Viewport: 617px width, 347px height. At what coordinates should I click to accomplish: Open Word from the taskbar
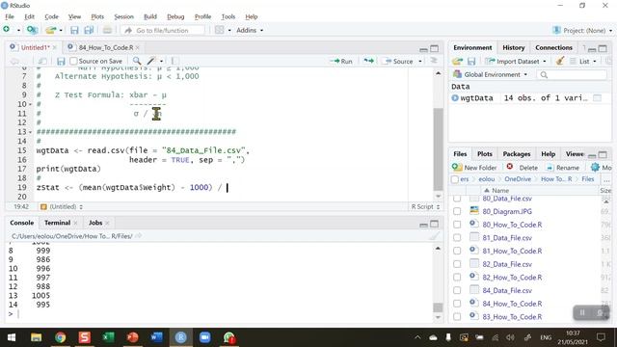point(156,337)
